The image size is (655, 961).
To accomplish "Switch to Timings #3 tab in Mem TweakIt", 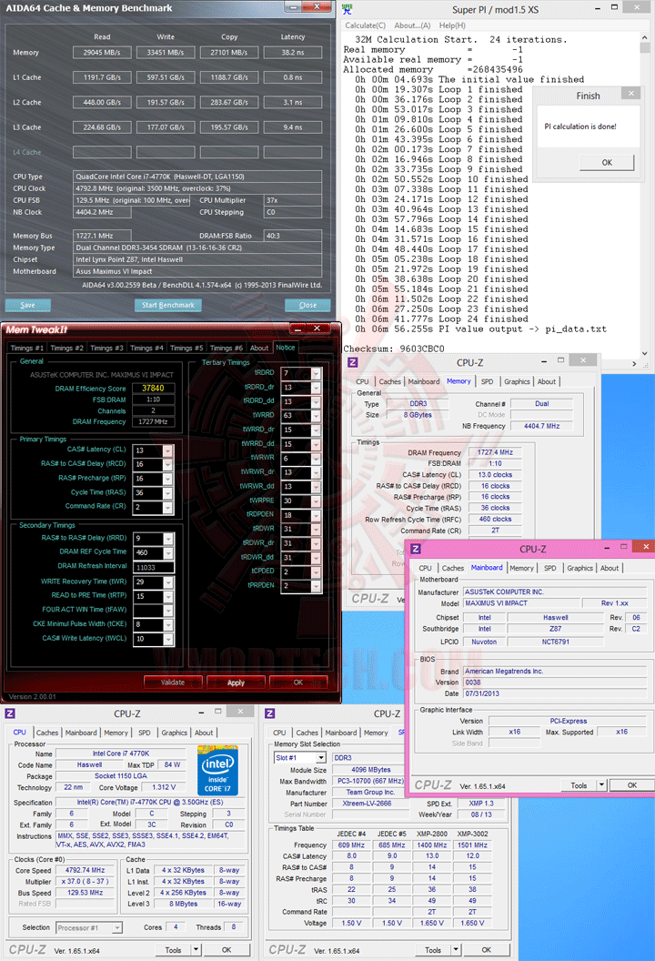I will tap(106, 348).
